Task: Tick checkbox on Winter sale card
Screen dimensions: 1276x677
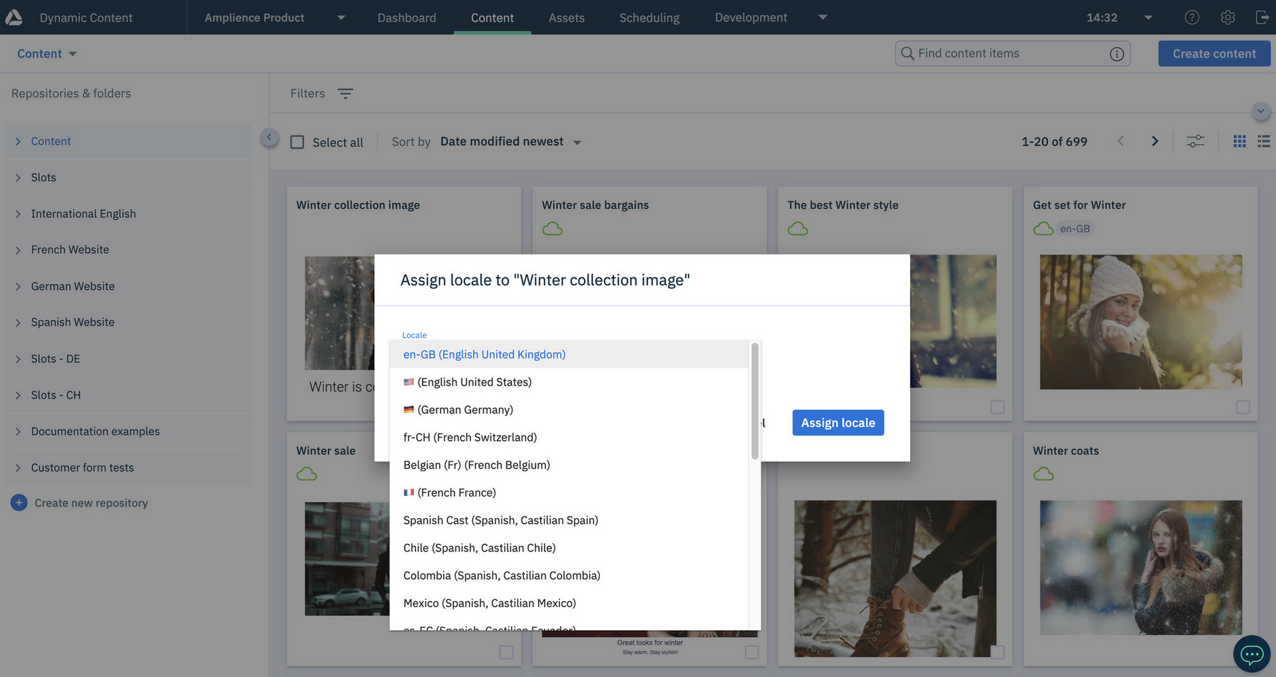Action: [x=506, y=652]
